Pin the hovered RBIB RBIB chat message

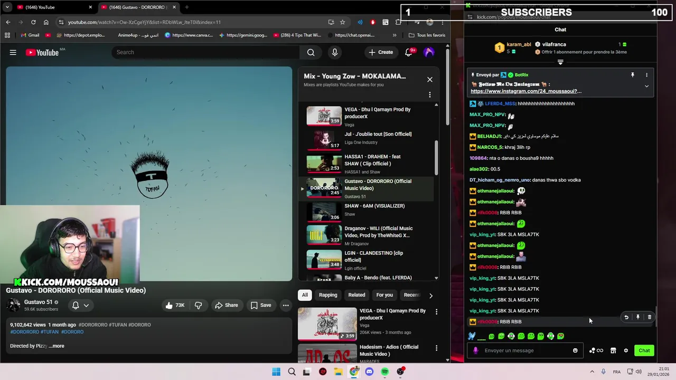(638, 317)
